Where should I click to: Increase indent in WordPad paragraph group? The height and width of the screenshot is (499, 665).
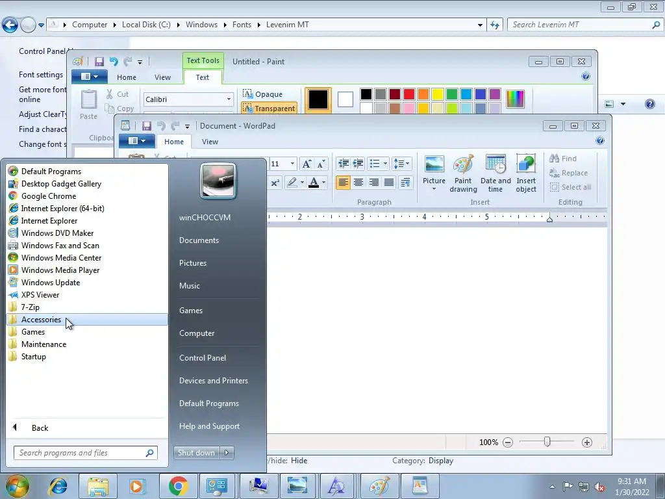358,163
